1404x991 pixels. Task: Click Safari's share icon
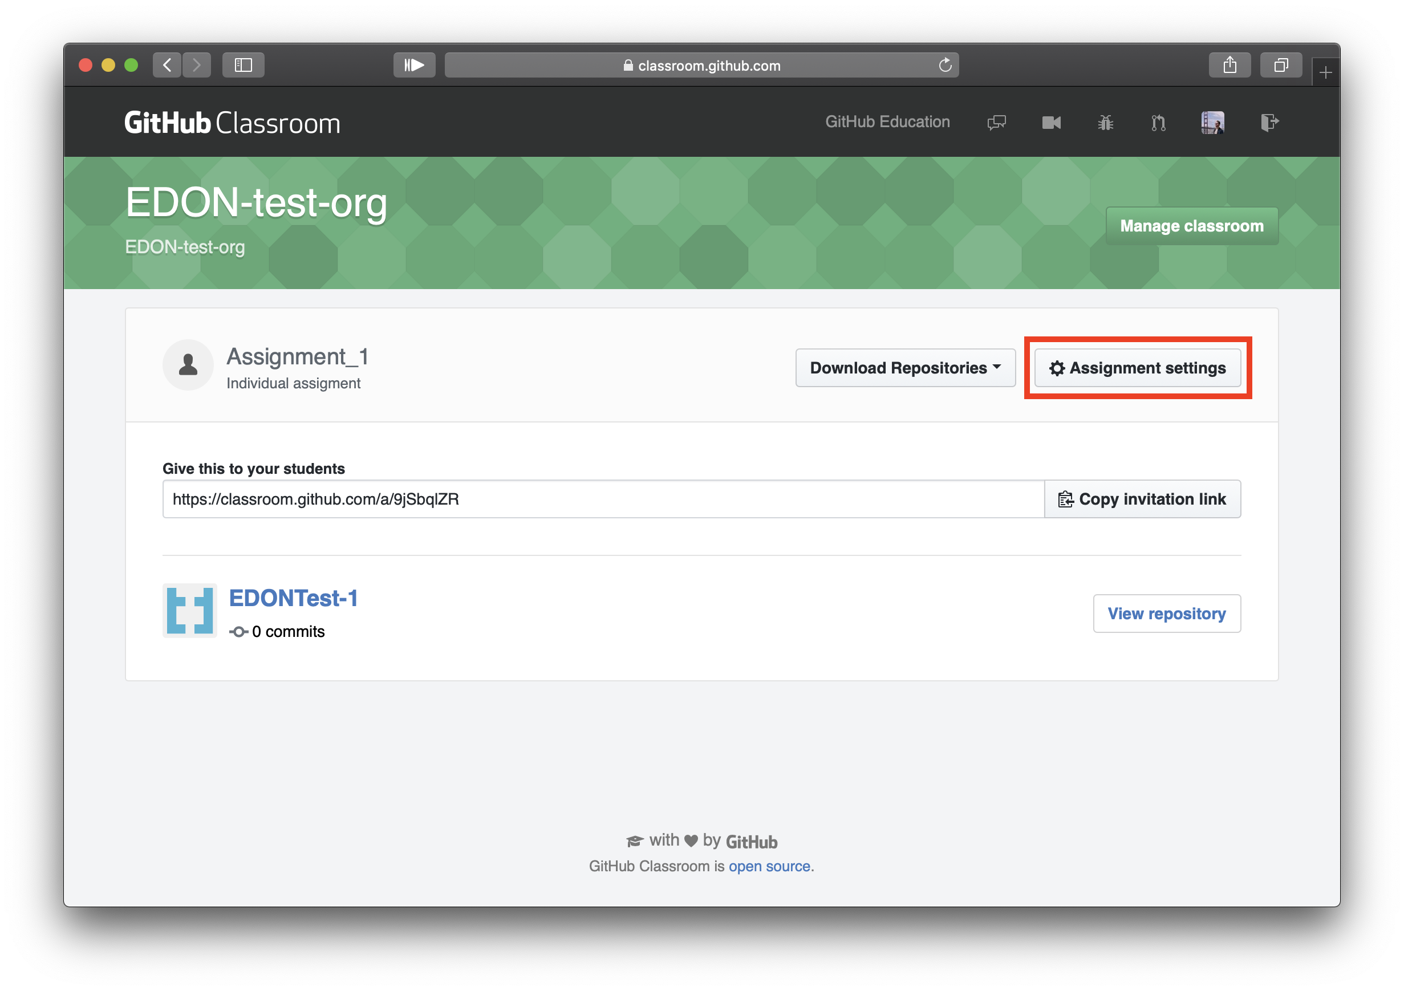click(1229, 65)
